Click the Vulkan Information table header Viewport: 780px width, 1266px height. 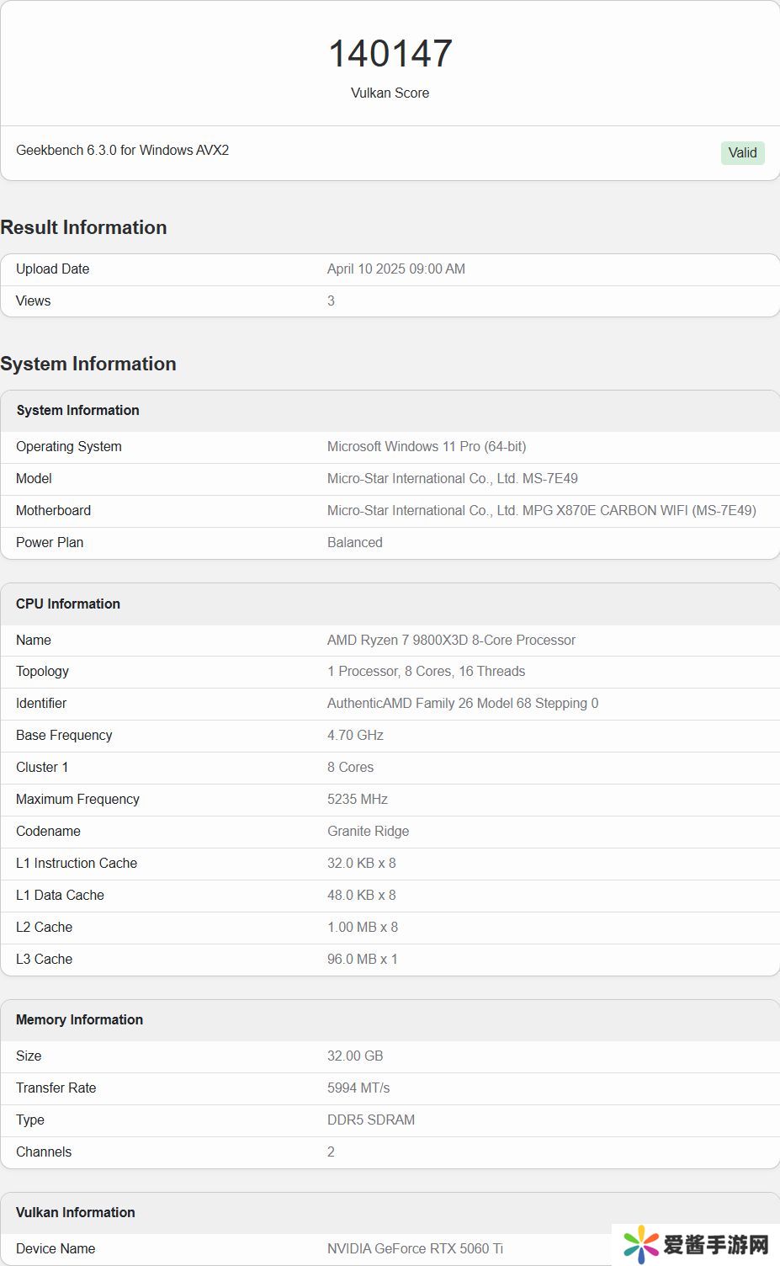[75, 1212]
